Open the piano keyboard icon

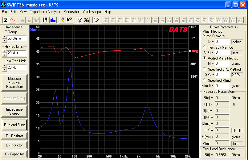click(46, 20)
